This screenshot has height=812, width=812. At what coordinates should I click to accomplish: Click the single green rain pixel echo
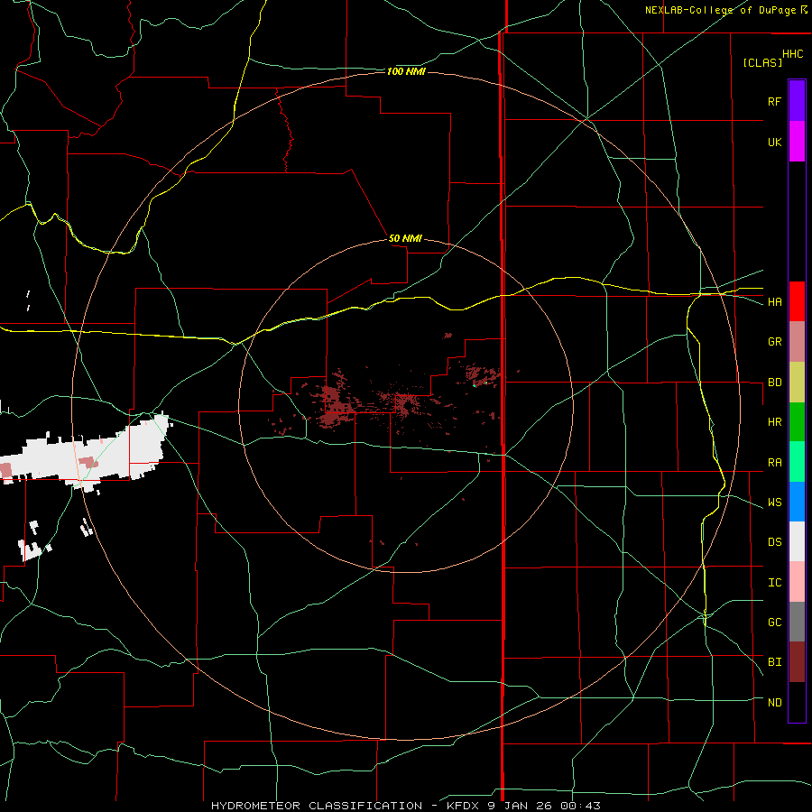click(x=474, y=385)
